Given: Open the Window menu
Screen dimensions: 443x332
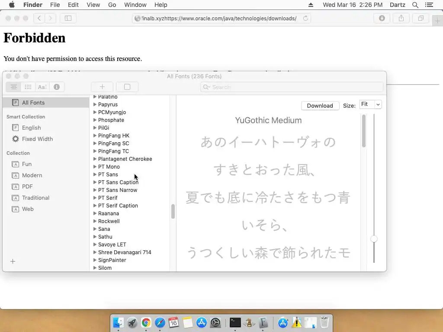Looking at the screenshot, I should [x=135, y=5].
